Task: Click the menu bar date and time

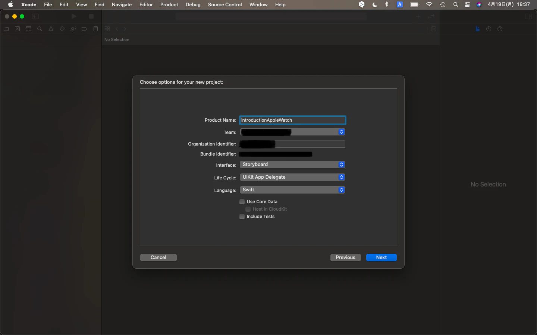Action: pos(509,4)
